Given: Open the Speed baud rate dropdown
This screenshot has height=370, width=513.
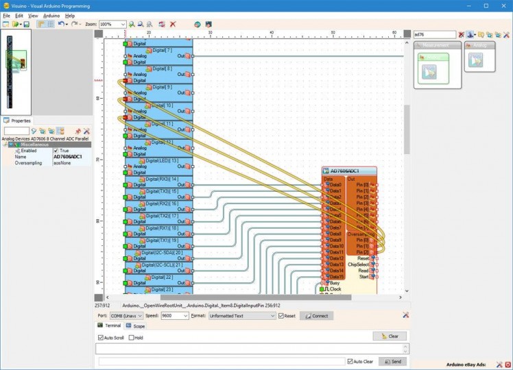Looking at the screenshot, I should [x=185, y=316].
